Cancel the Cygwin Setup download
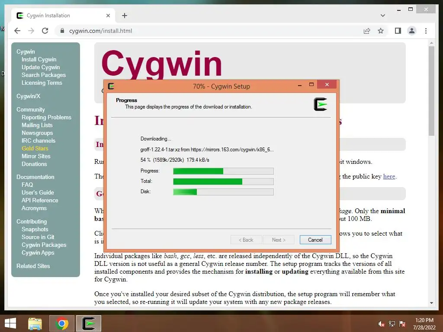443x332 pixels. [x=315, y=239]
